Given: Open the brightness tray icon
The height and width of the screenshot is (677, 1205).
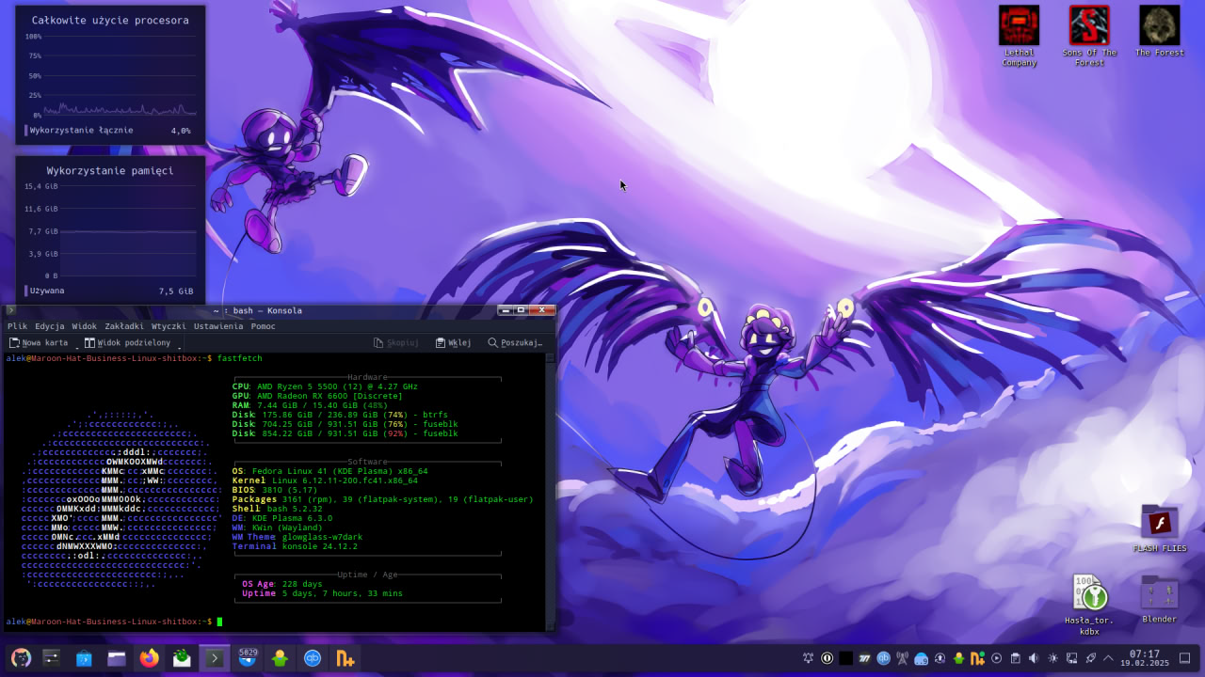Looking at the screenshot, I should point(1052,658).
